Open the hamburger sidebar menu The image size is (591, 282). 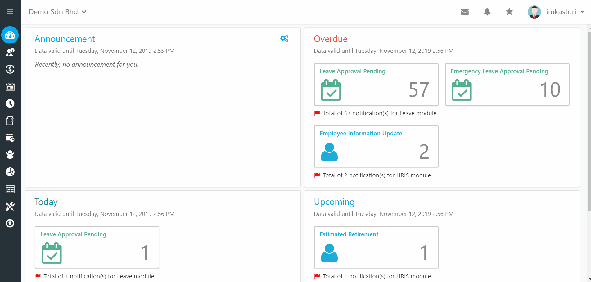click(10, 12)
